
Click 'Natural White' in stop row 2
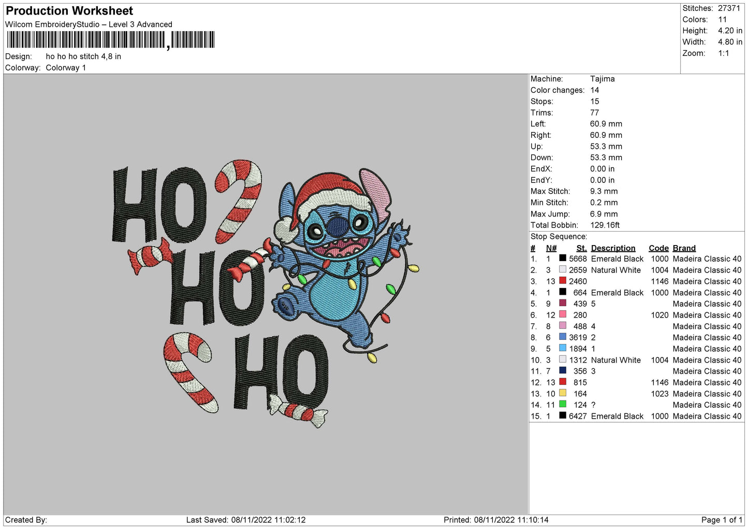[616, 270]
